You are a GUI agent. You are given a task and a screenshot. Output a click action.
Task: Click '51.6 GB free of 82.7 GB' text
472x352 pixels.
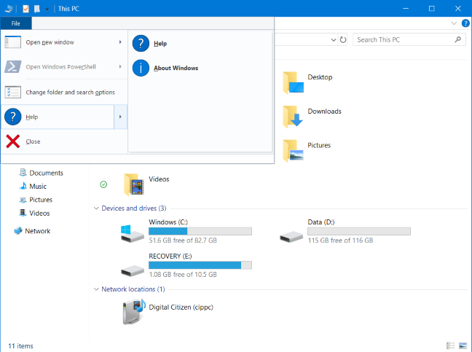(x=183, y=240)
